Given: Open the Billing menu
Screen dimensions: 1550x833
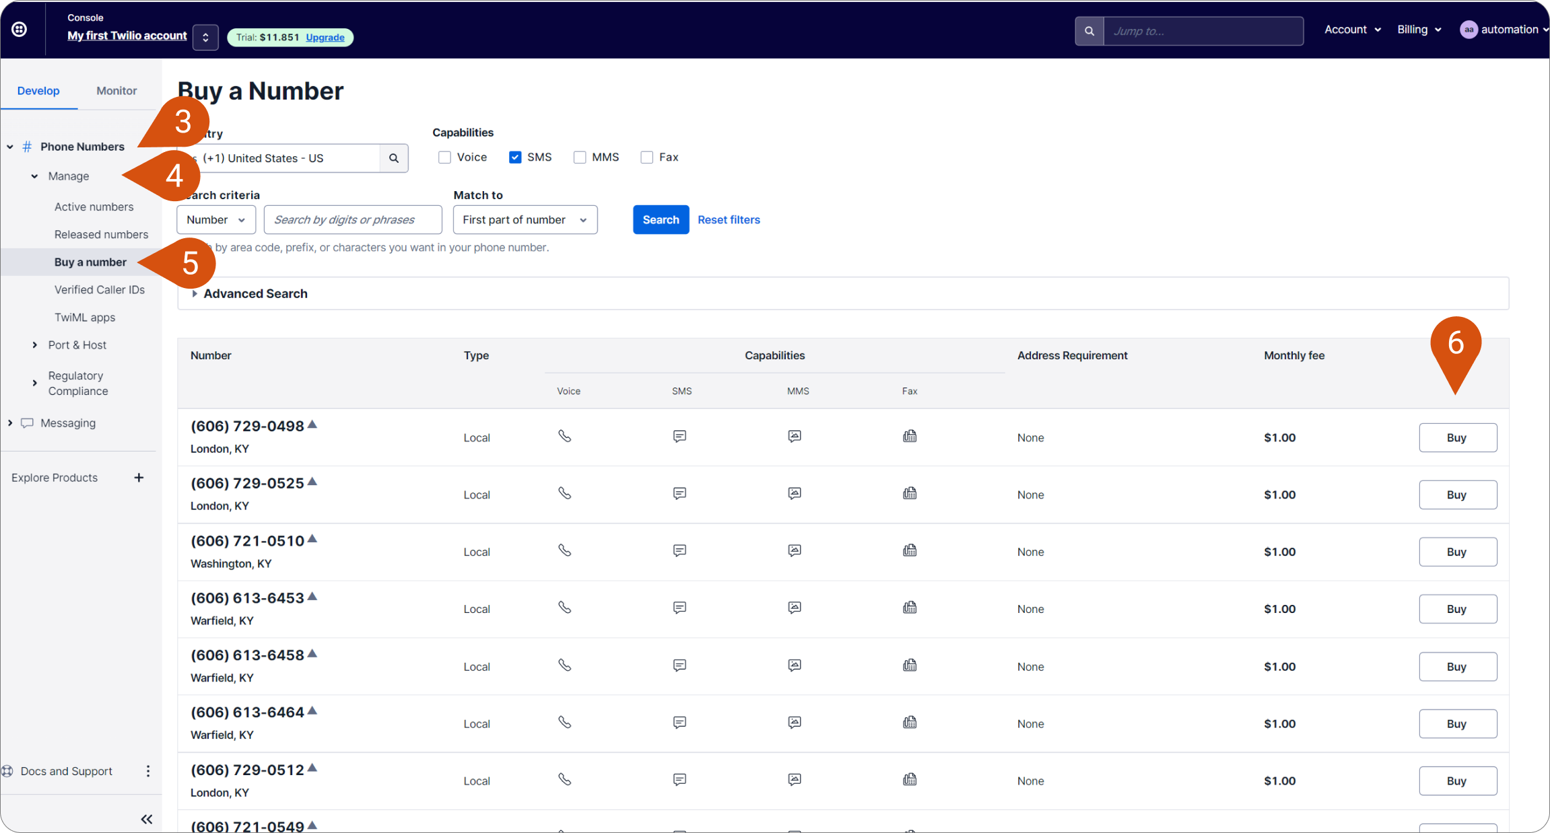Looking at the screenshot, I should coord(1419,30).
